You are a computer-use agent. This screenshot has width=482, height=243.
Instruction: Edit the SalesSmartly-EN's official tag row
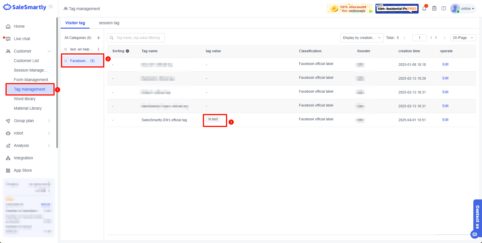click(x=445, y=120)
